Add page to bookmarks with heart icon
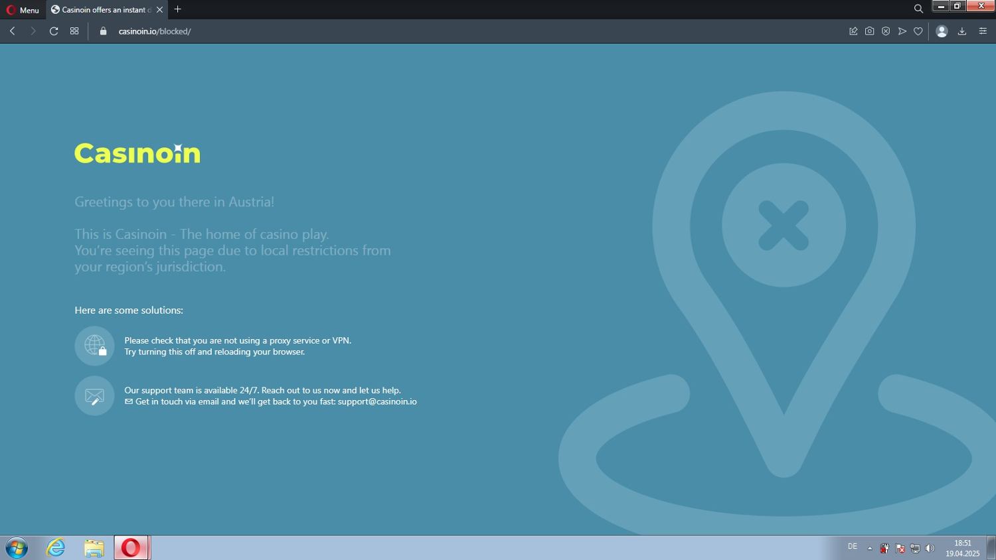996x560 pixels. (x=918, y=31)
